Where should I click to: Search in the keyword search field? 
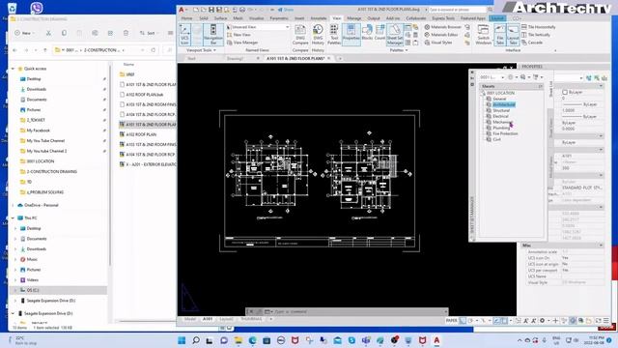[x=457, y=10]
